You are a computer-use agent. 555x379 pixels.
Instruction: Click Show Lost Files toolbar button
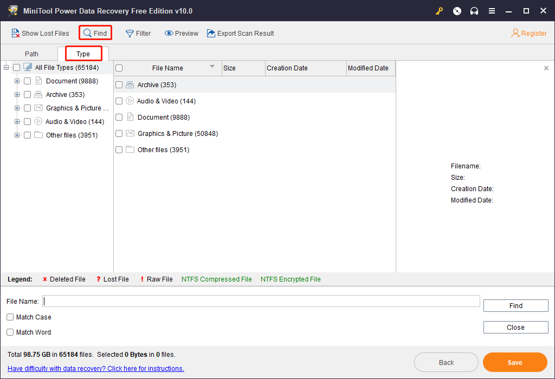coord(40,33)
